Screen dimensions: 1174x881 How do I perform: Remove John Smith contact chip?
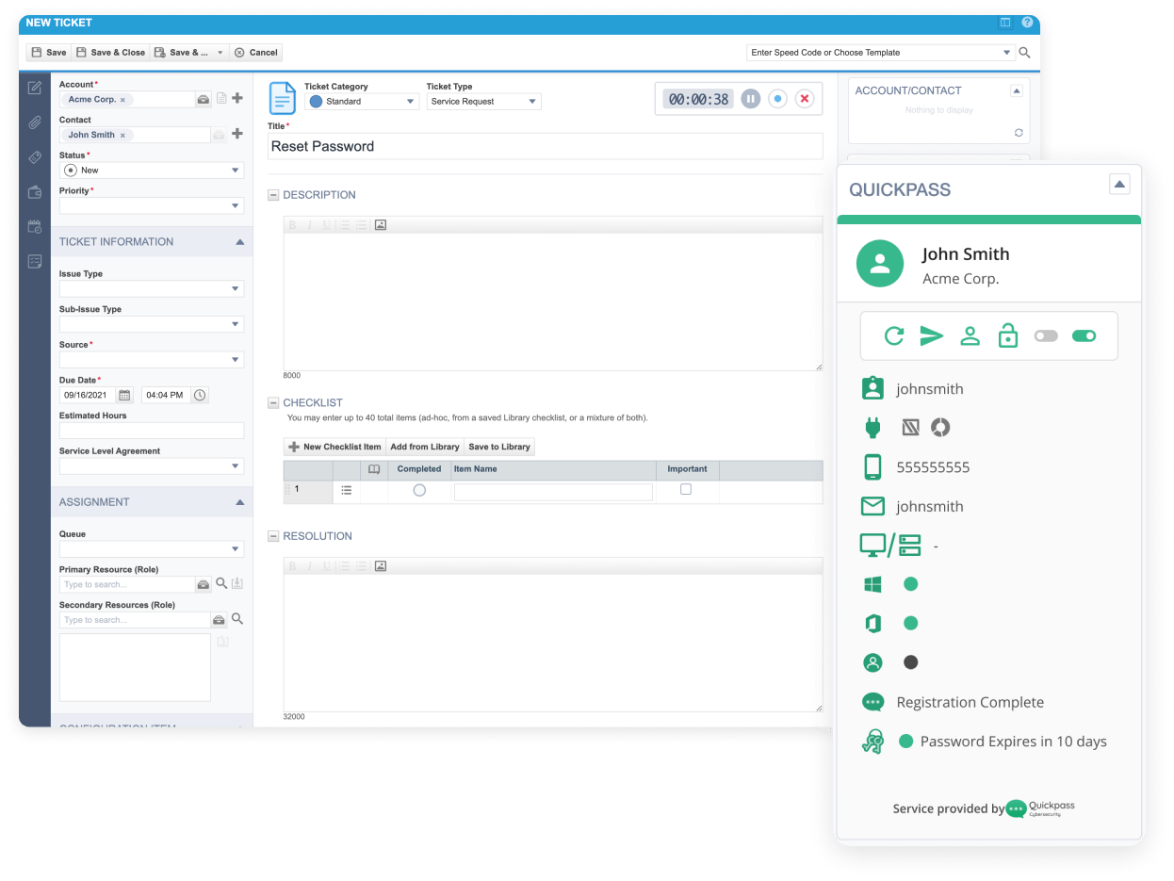122,136
